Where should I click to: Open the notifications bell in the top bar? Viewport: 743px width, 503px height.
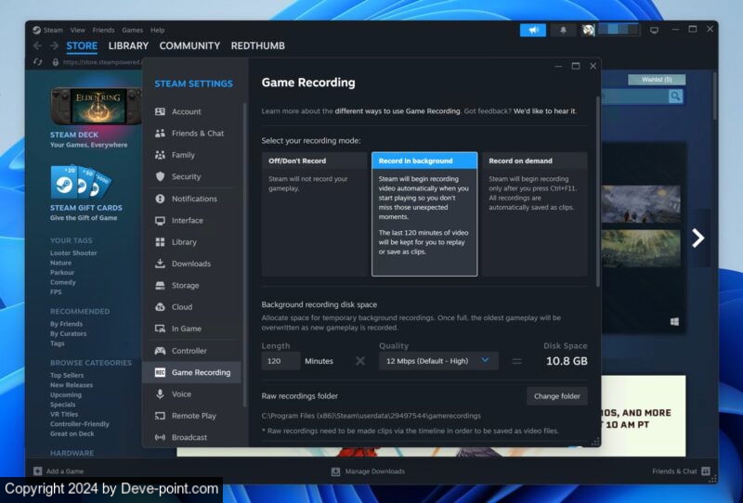coord(563,30)
